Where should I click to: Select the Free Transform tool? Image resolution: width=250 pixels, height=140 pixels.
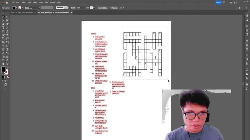[x=7, y=42]
